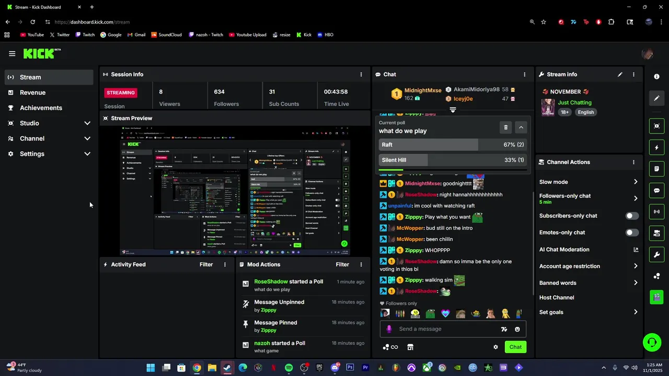Open Channel Actions three-dot options
The width and height of the screenshot is (669, 376).
(x=633, y=162)
